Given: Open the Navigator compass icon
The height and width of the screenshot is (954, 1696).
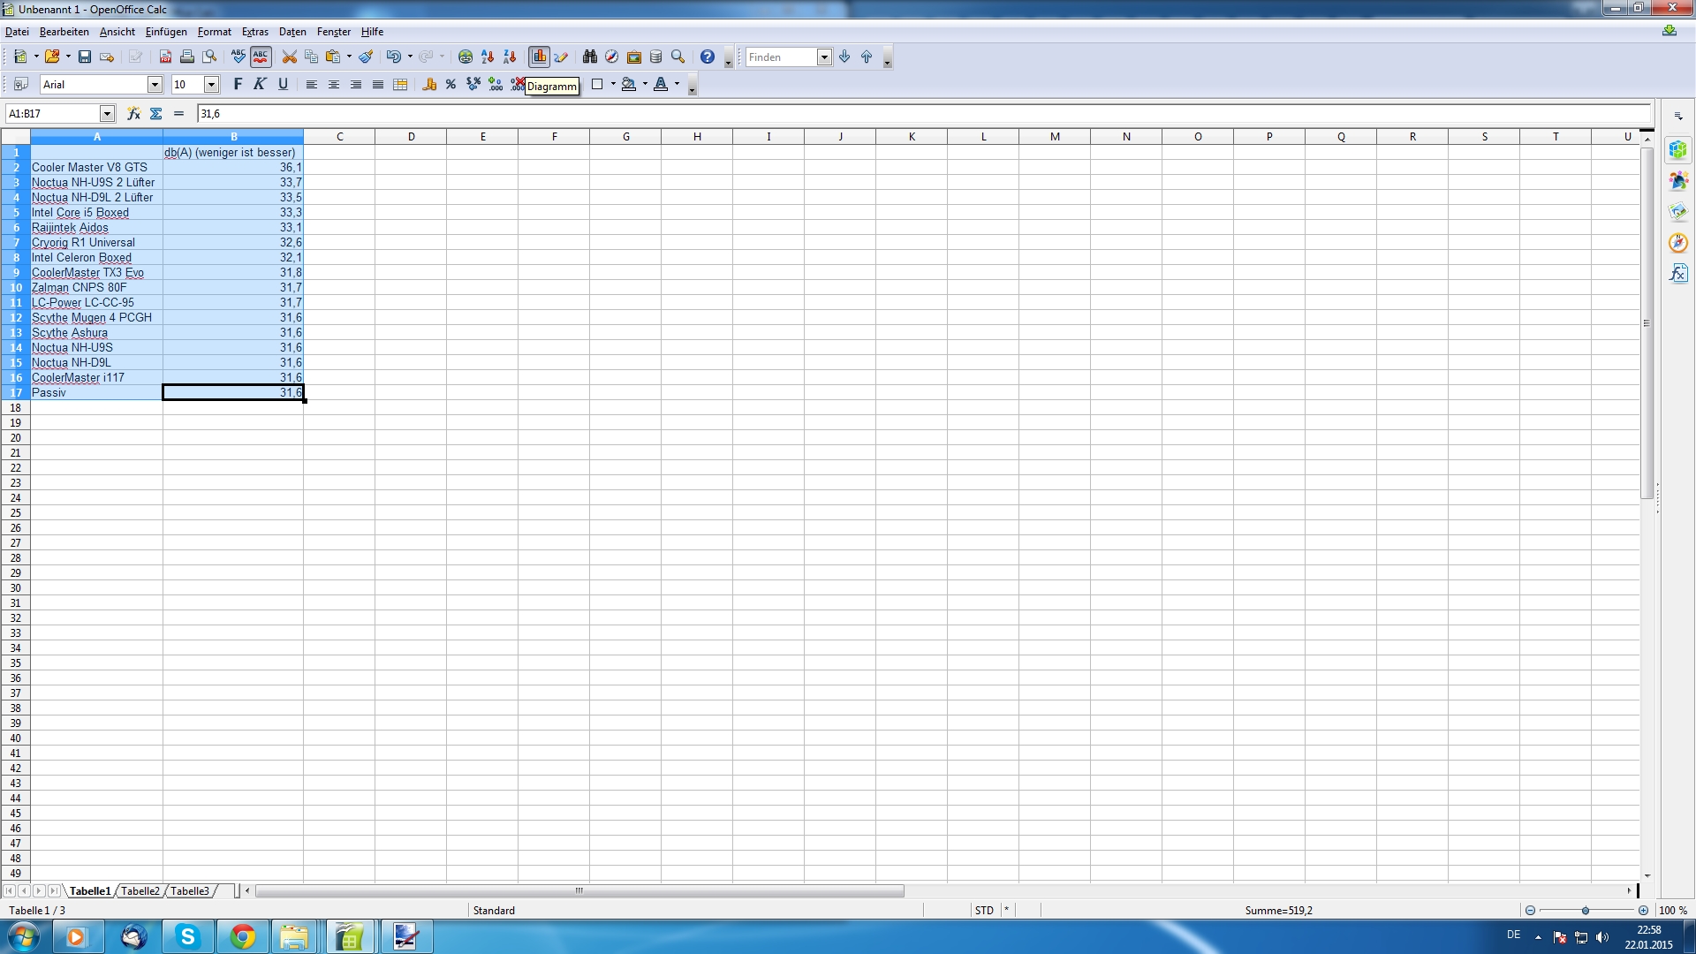Looking at the screenshot, I should [x=612, y=57].
